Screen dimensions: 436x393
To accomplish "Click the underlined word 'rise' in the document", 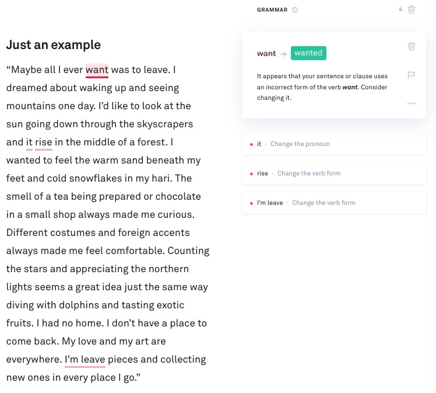I will [44, 142].
